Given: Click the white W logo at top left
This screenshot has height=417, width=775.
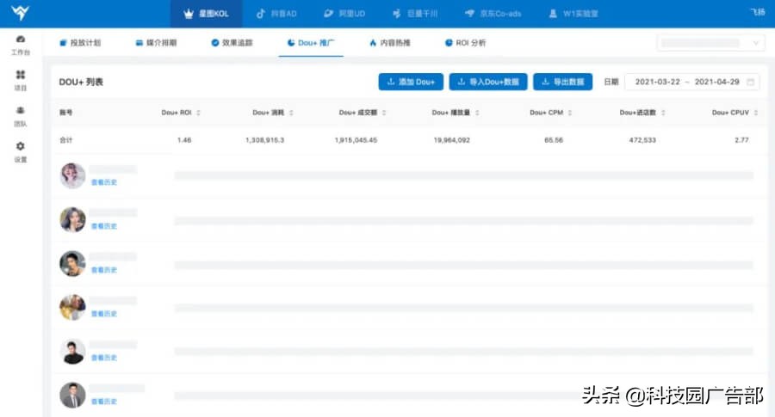Looking at the screenshot, I should (x=21, y=13).
